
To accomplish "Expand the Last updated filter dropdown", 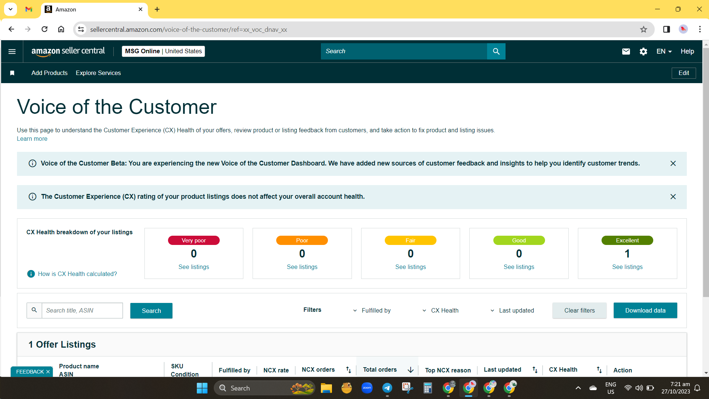I will (x=512, y=311).
